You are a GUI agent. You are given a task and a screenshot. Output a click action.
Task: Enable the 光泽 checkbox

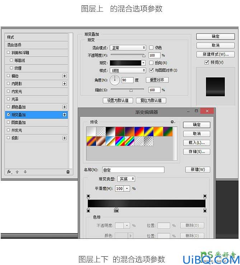[x=8, y=99]
